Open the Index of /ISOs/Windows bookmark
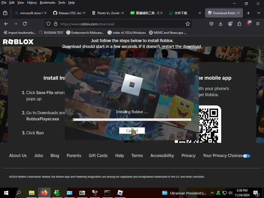264x198 pixels. pos(127,33)
